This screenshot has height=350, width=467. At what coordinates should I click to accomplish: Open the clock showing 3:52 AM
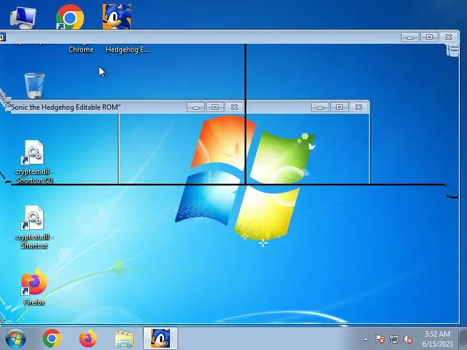coord(437,339)
